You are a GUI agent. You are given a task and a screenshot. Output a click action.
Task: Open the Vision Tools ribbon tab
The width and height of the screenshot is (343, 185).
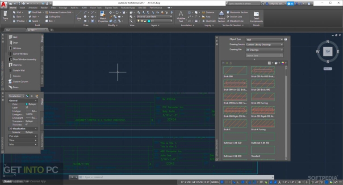coord(96,8)
